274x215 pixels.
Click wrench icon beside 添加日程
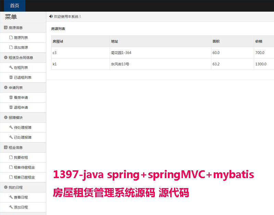[x=11, y=207]
